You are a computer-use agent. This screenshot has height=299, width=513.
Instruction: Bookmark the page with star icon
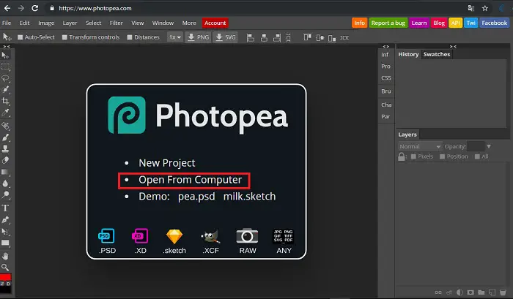pyautogui.click(x=485, y=8)
